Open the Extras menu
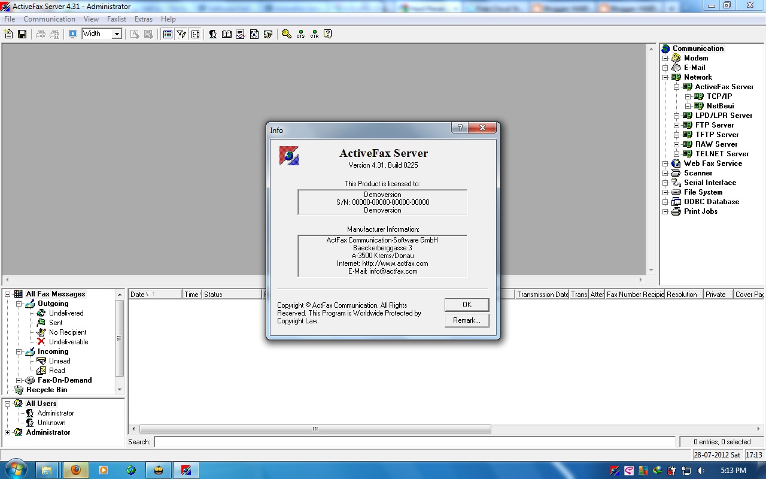This screenshot has width=766, height=479. coord(144,19)
